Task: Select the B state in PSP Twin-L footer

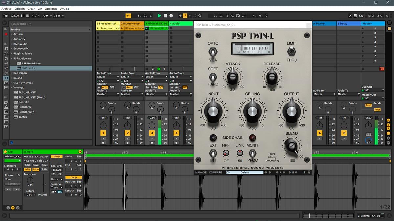Action: coord(293,172)
